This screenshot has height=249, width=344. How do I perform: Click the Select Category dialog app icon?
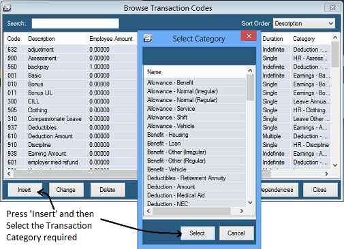click(x=148, y=38)
